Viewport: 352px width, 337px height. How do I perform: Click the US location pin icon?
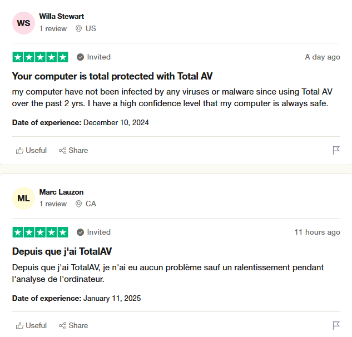79,29
